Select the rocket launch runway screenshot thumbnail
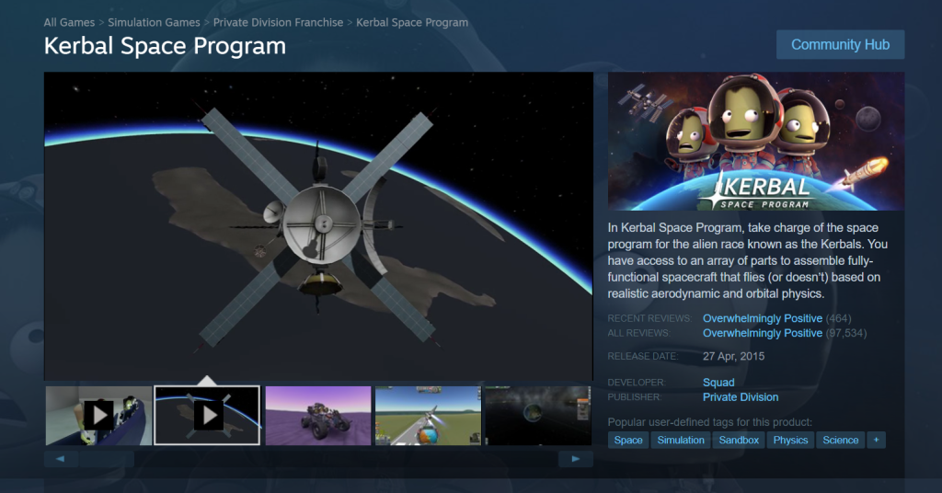Viewport: 942px width, 493px height. point(429,416)
